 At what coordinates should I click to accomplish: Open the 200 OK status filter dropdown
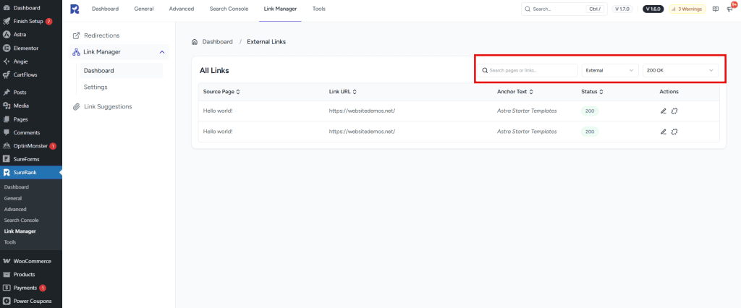tap(680, 70)
